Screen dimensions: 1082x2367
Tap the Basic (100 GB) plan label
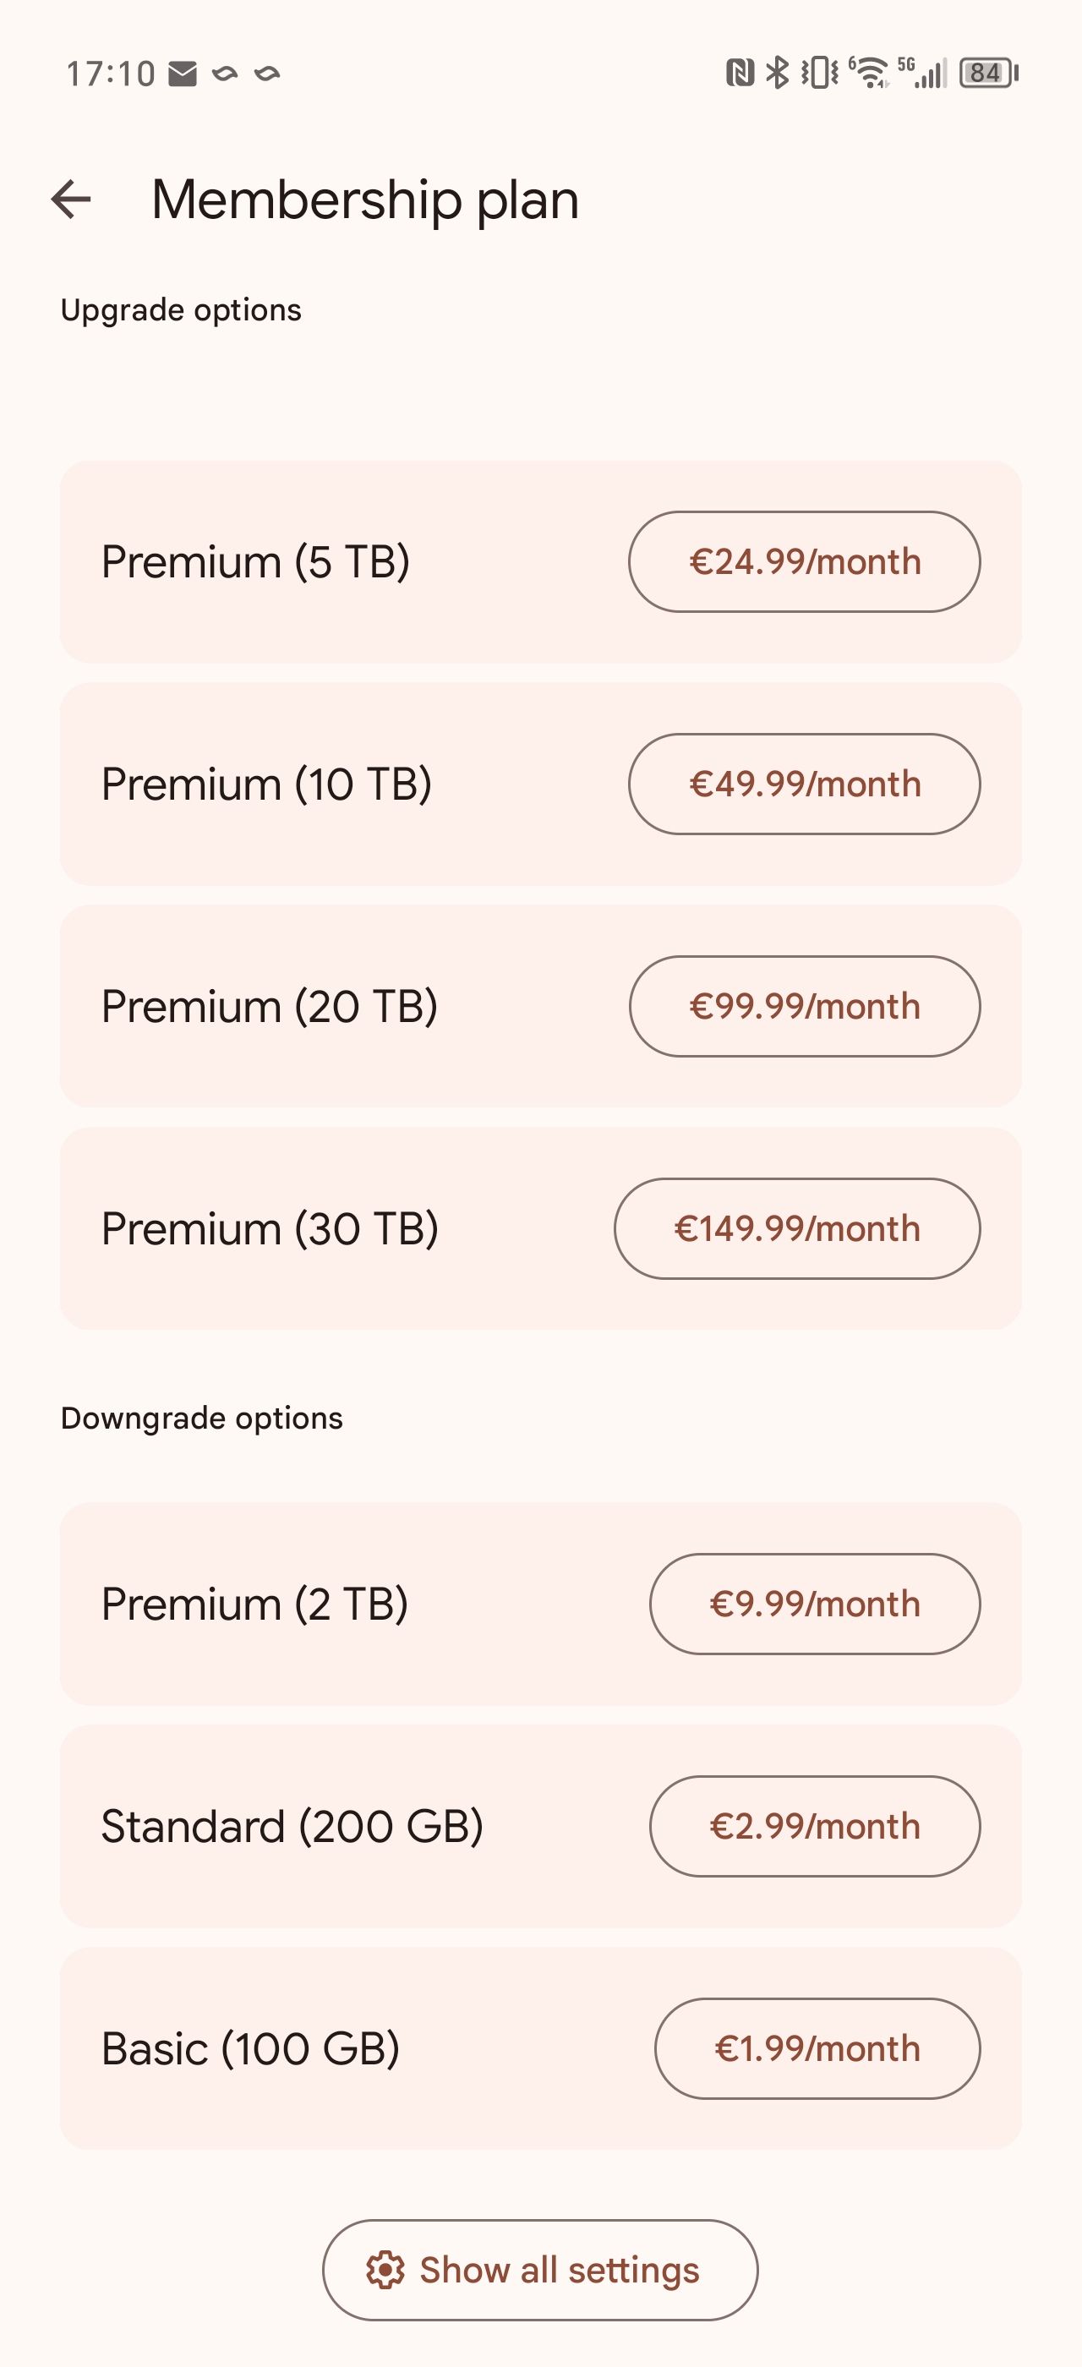tap(251, 2048)
